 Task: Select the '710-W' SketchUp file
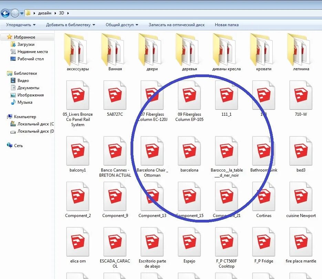[301, 99]
